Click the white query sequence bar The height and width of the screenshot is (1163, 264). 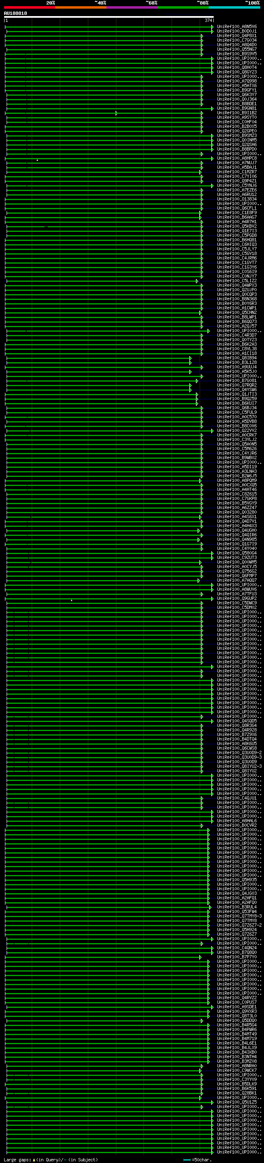109,17
